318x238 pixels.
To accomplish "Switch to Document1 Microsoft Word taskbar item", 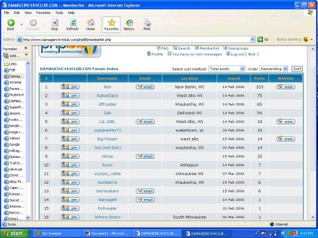I will [107, 233].
